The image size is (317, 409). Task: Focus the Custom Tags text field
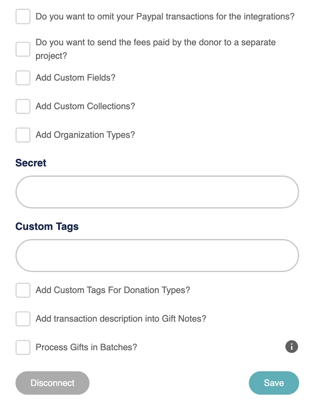coord(157,256)
